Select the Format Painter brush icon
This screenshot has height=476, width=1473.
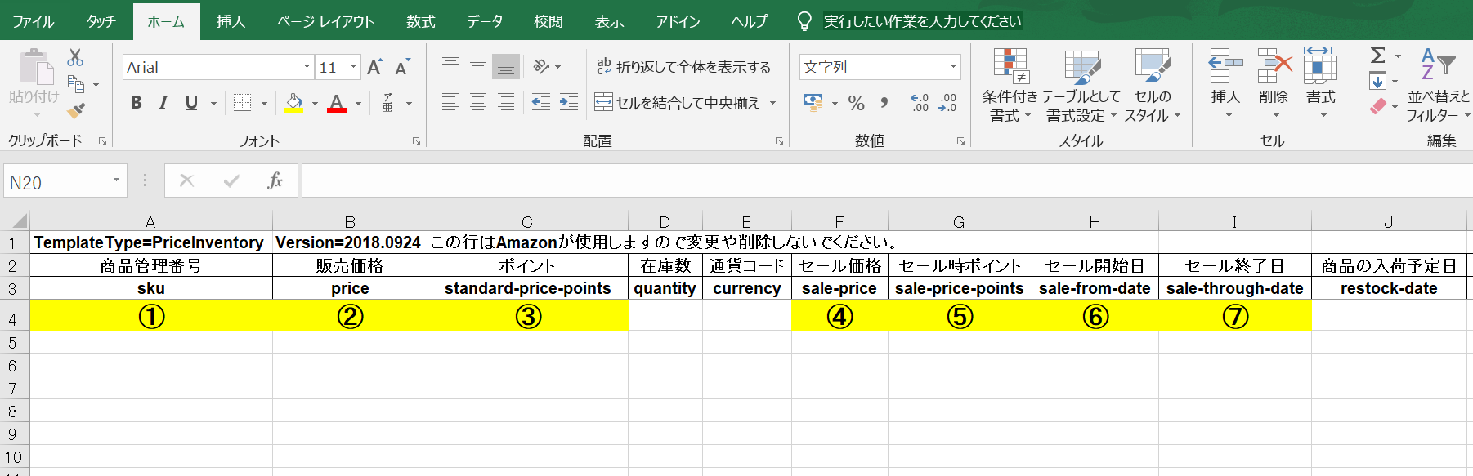76,110
